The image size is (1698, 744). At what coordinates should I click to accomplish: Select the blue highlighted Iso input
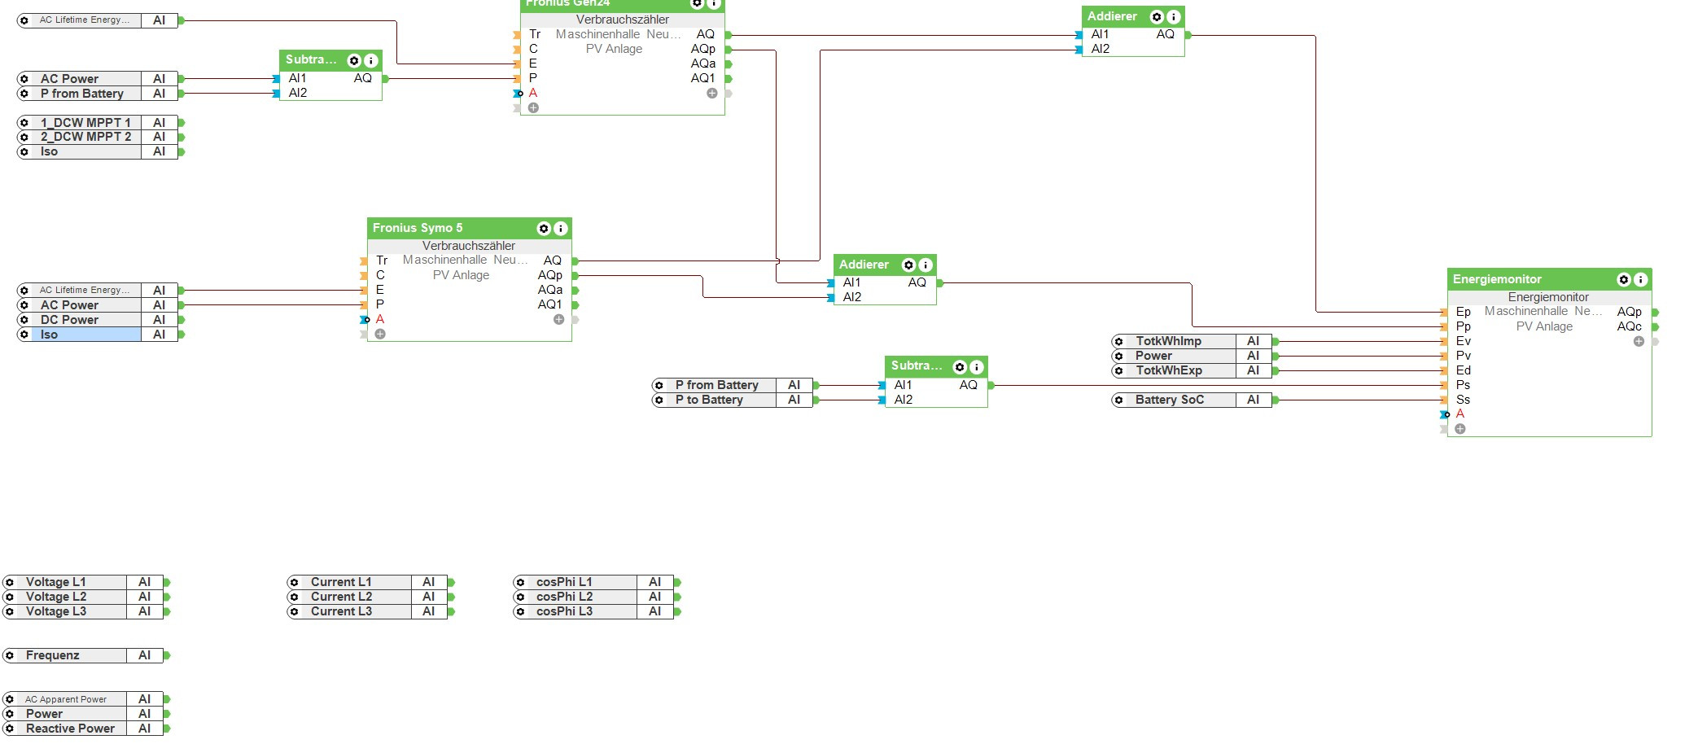86,335
